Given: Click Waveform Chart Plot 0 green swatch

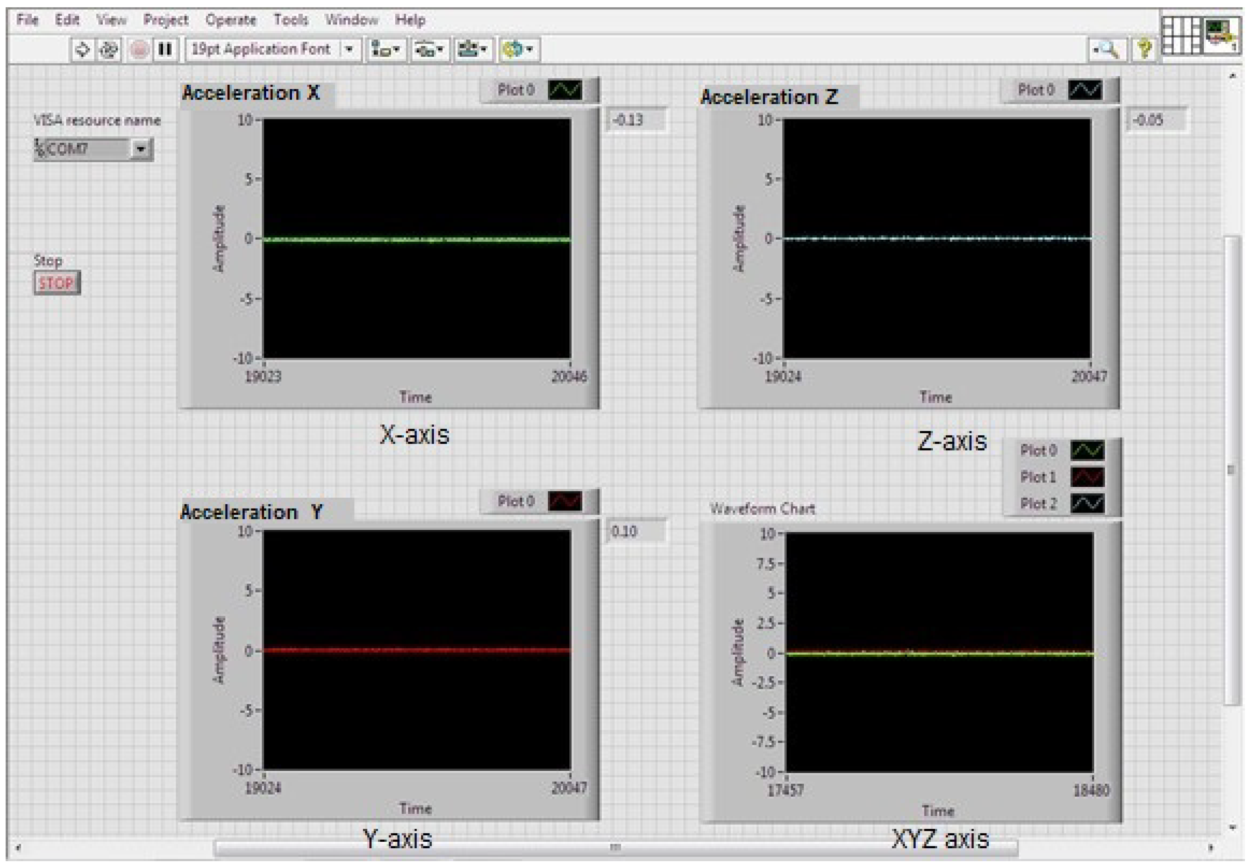Looking at the screenshot, I should (1087, 450).
